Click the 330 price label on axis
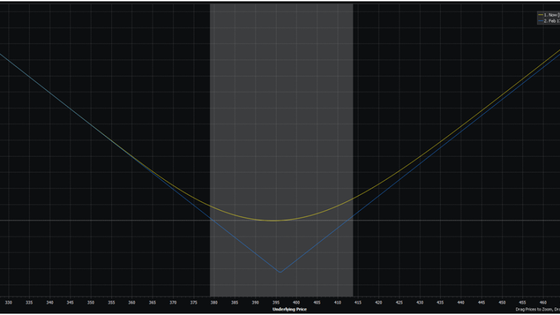560x315 pixels. click(x=8, y=302)
